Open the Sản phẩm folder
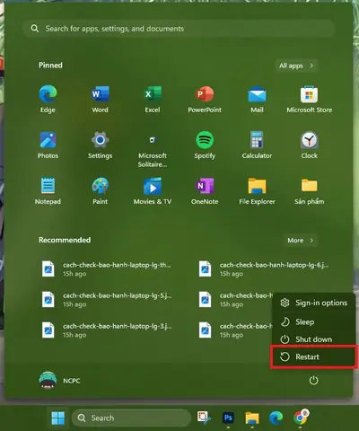 coord(310,191)
